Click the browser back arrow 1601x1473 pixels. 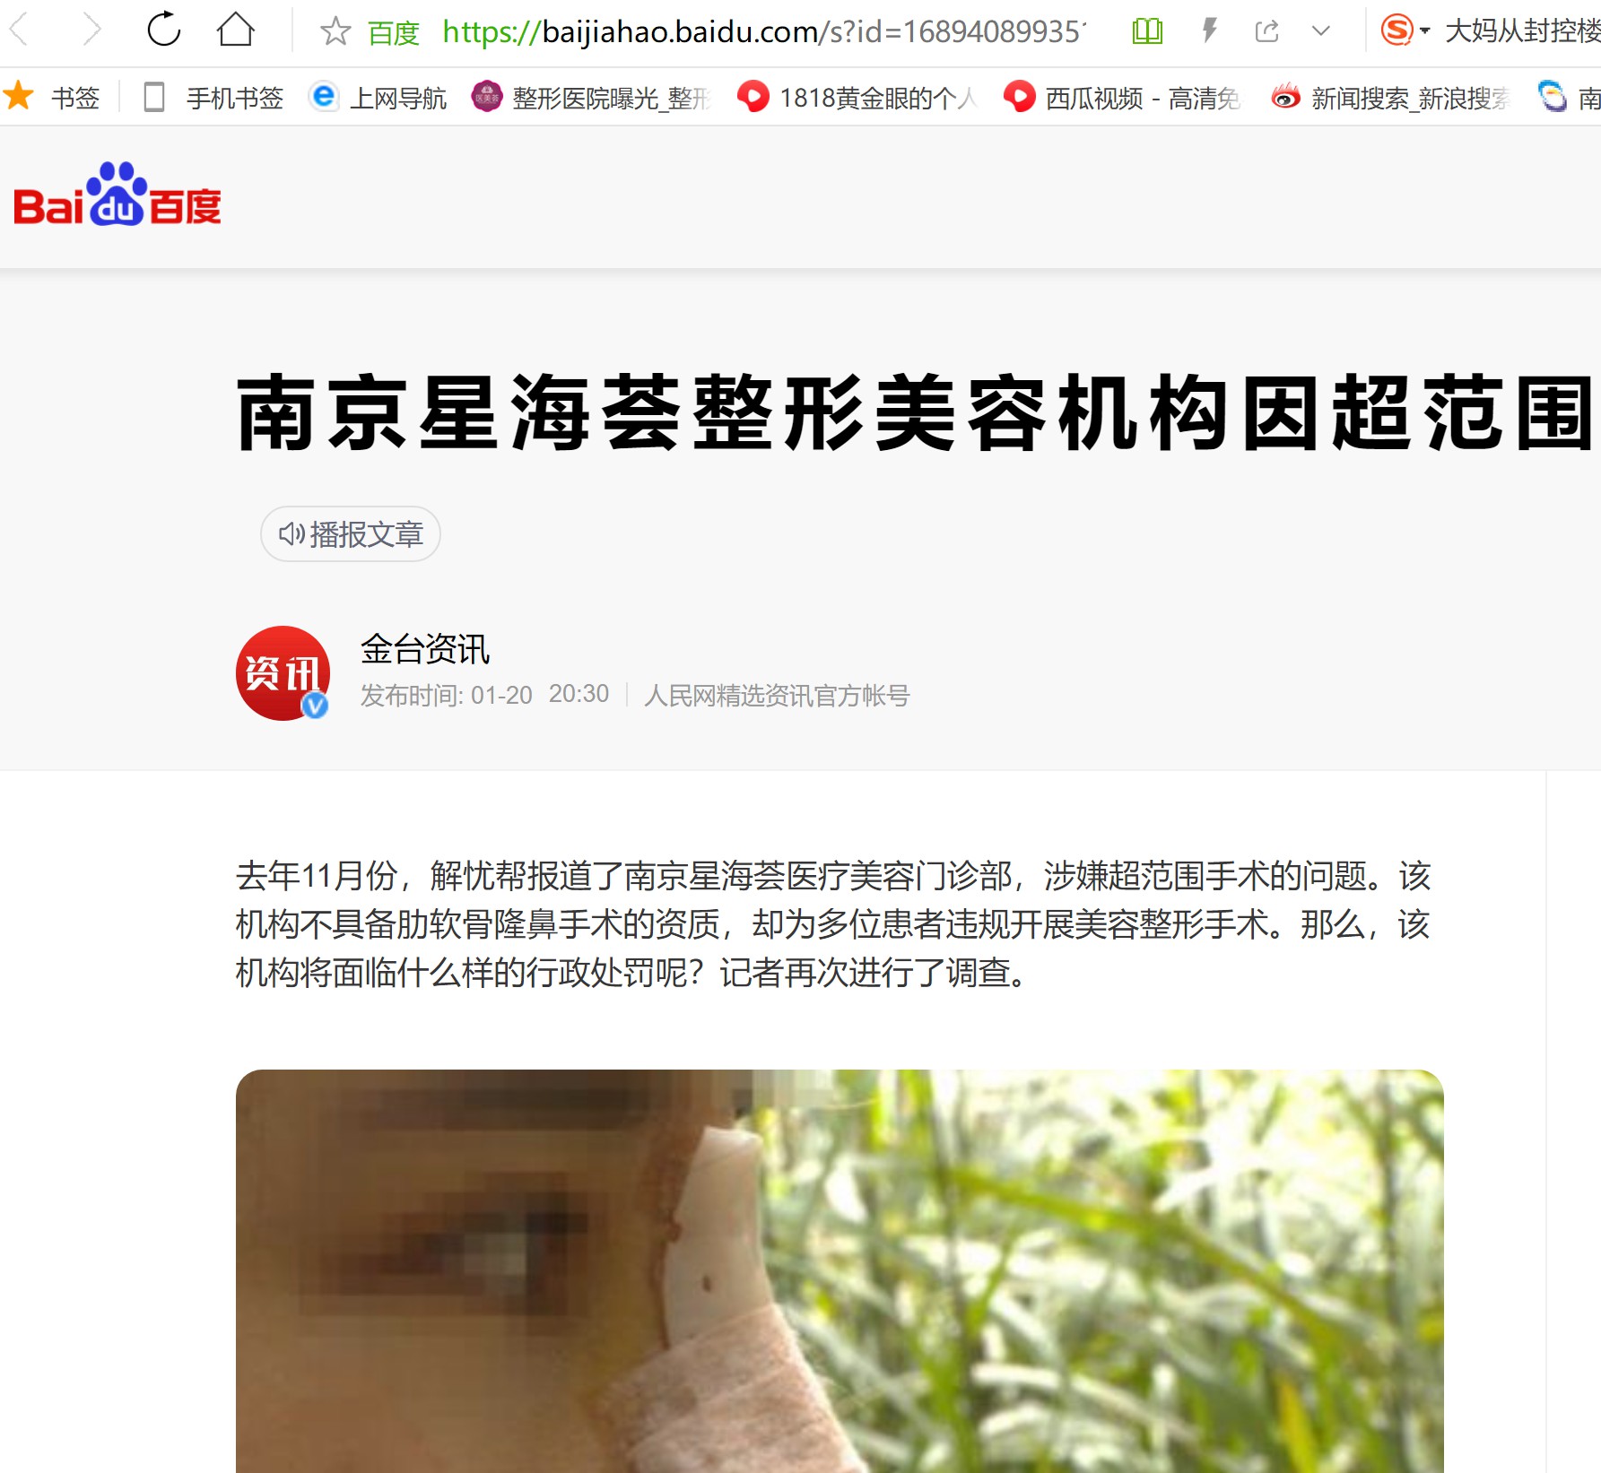pyautogui.click(x=20, y=30)
